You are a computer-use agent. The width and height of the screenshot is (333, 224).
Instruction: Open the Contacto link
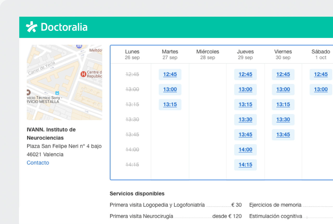click(38, 163)
